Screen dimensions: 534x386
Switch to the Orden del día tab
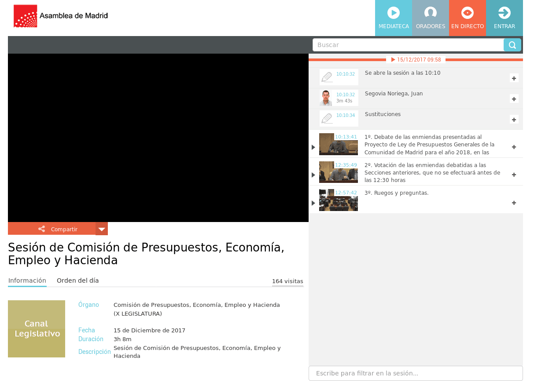tap(77, 280)
